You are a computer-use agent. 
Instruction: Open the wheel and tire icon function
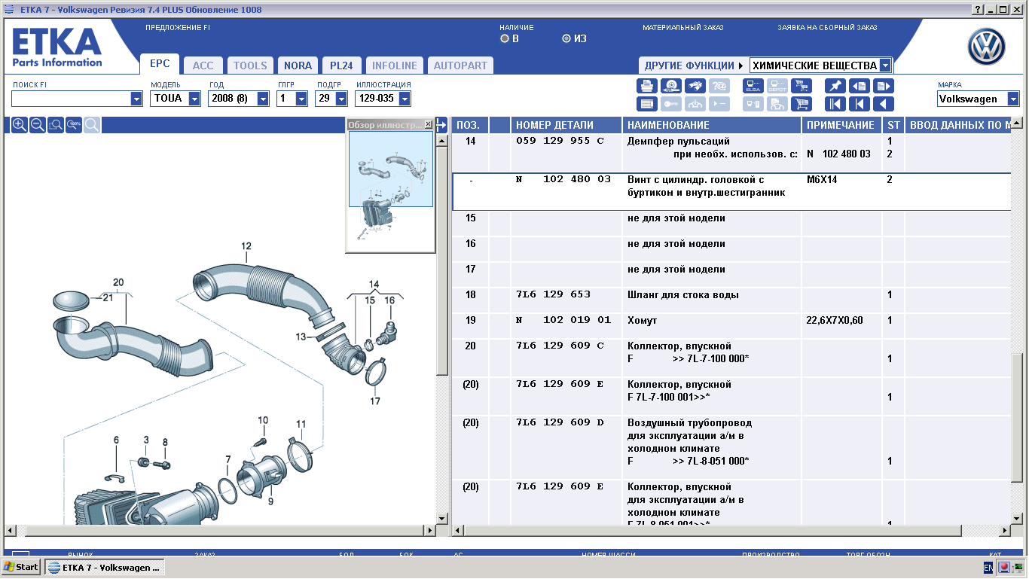tap(672, 86)
